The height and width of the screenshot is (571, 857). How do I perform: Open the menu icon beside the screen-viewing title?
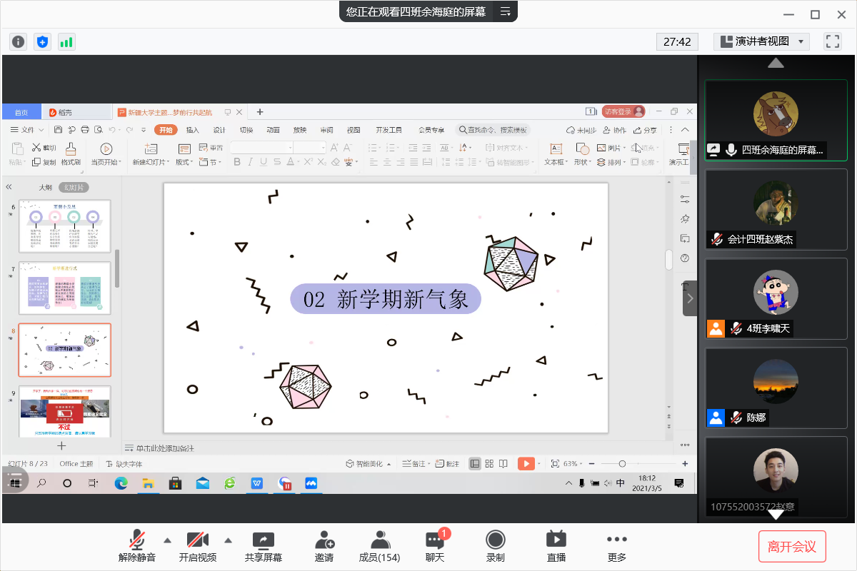tap(505, 11)
